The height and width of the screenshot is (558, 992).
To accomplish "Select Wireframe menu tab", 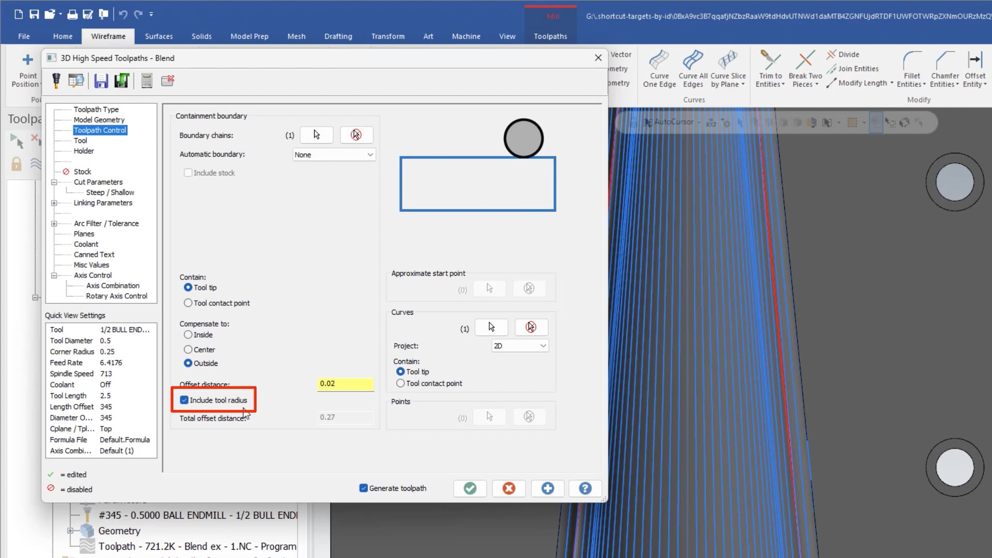I will [x=109, y=36].
